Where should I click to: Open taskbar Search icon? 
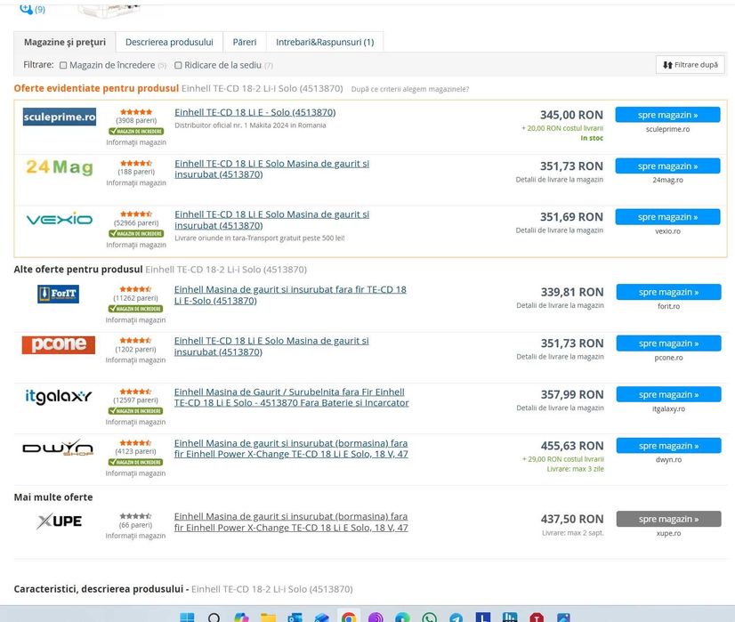point(214,618)
